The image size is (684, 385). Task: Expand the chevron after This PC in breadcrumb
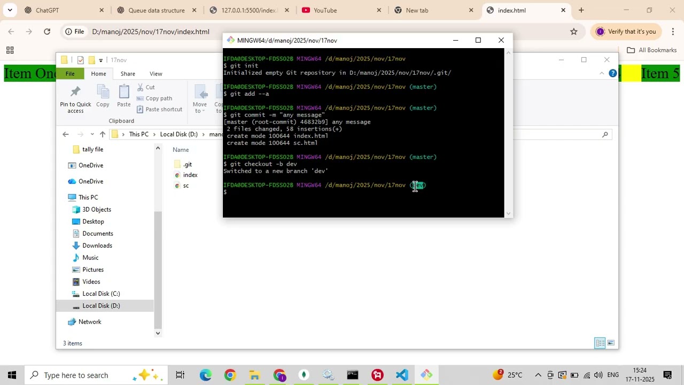click(154, 134)
